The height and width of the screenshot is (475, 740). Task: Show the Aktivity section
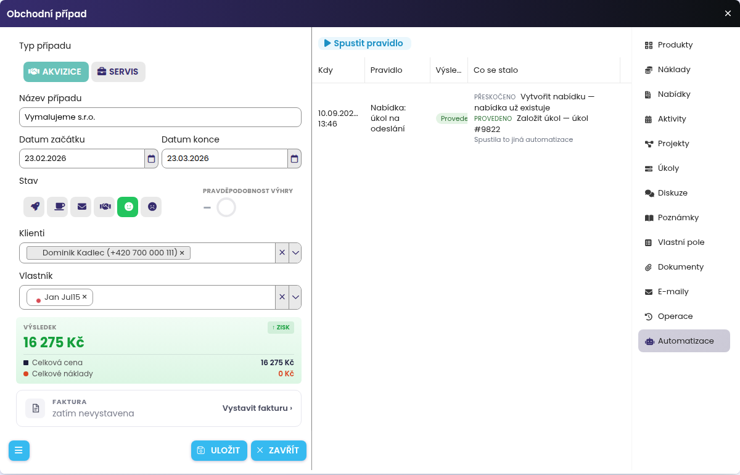684,119
